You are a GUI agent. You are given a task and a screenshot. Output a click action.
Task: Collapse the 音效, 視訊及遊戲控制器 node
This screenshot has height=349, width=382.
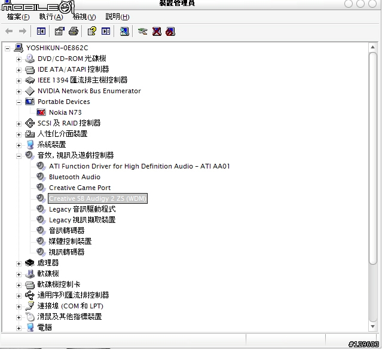coord(19,156)
